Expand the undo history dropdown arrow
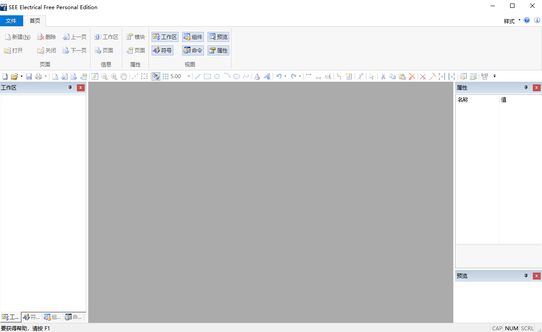The image size is (542, 332). click(285, 76)
